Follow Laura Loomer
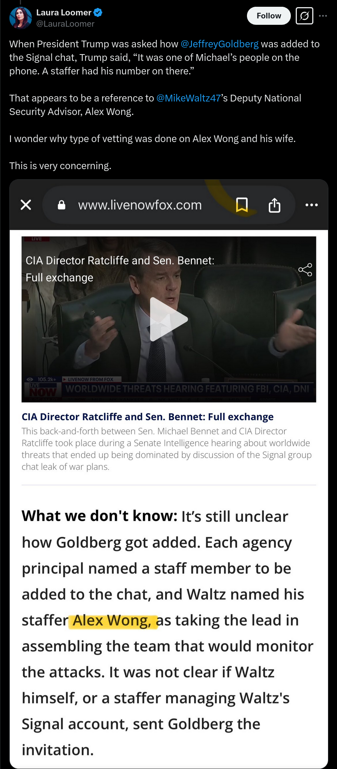 [x=269, y=16]
